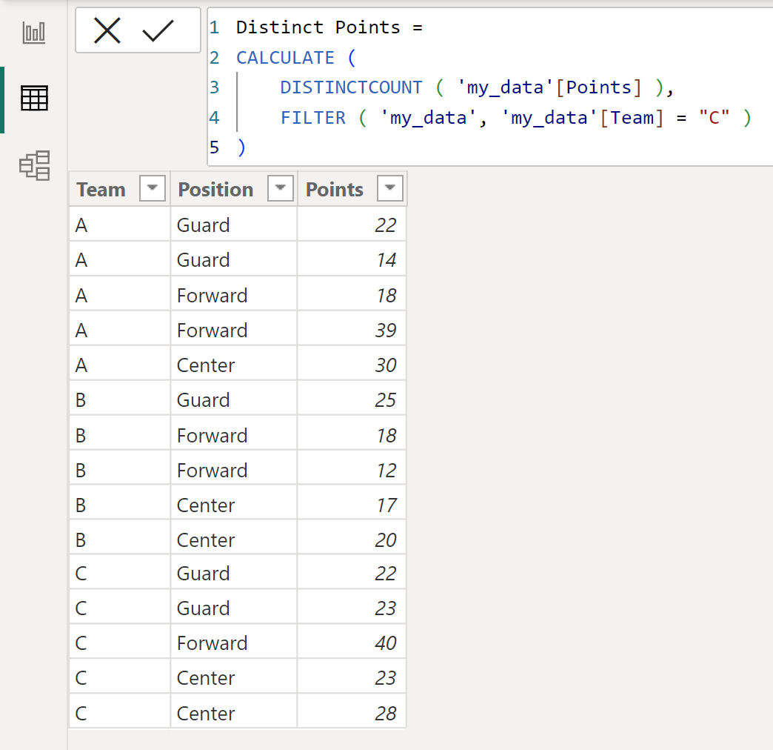The image size is (773, 750).
Task: Cancel the formula with X
Action: [107, 31]
